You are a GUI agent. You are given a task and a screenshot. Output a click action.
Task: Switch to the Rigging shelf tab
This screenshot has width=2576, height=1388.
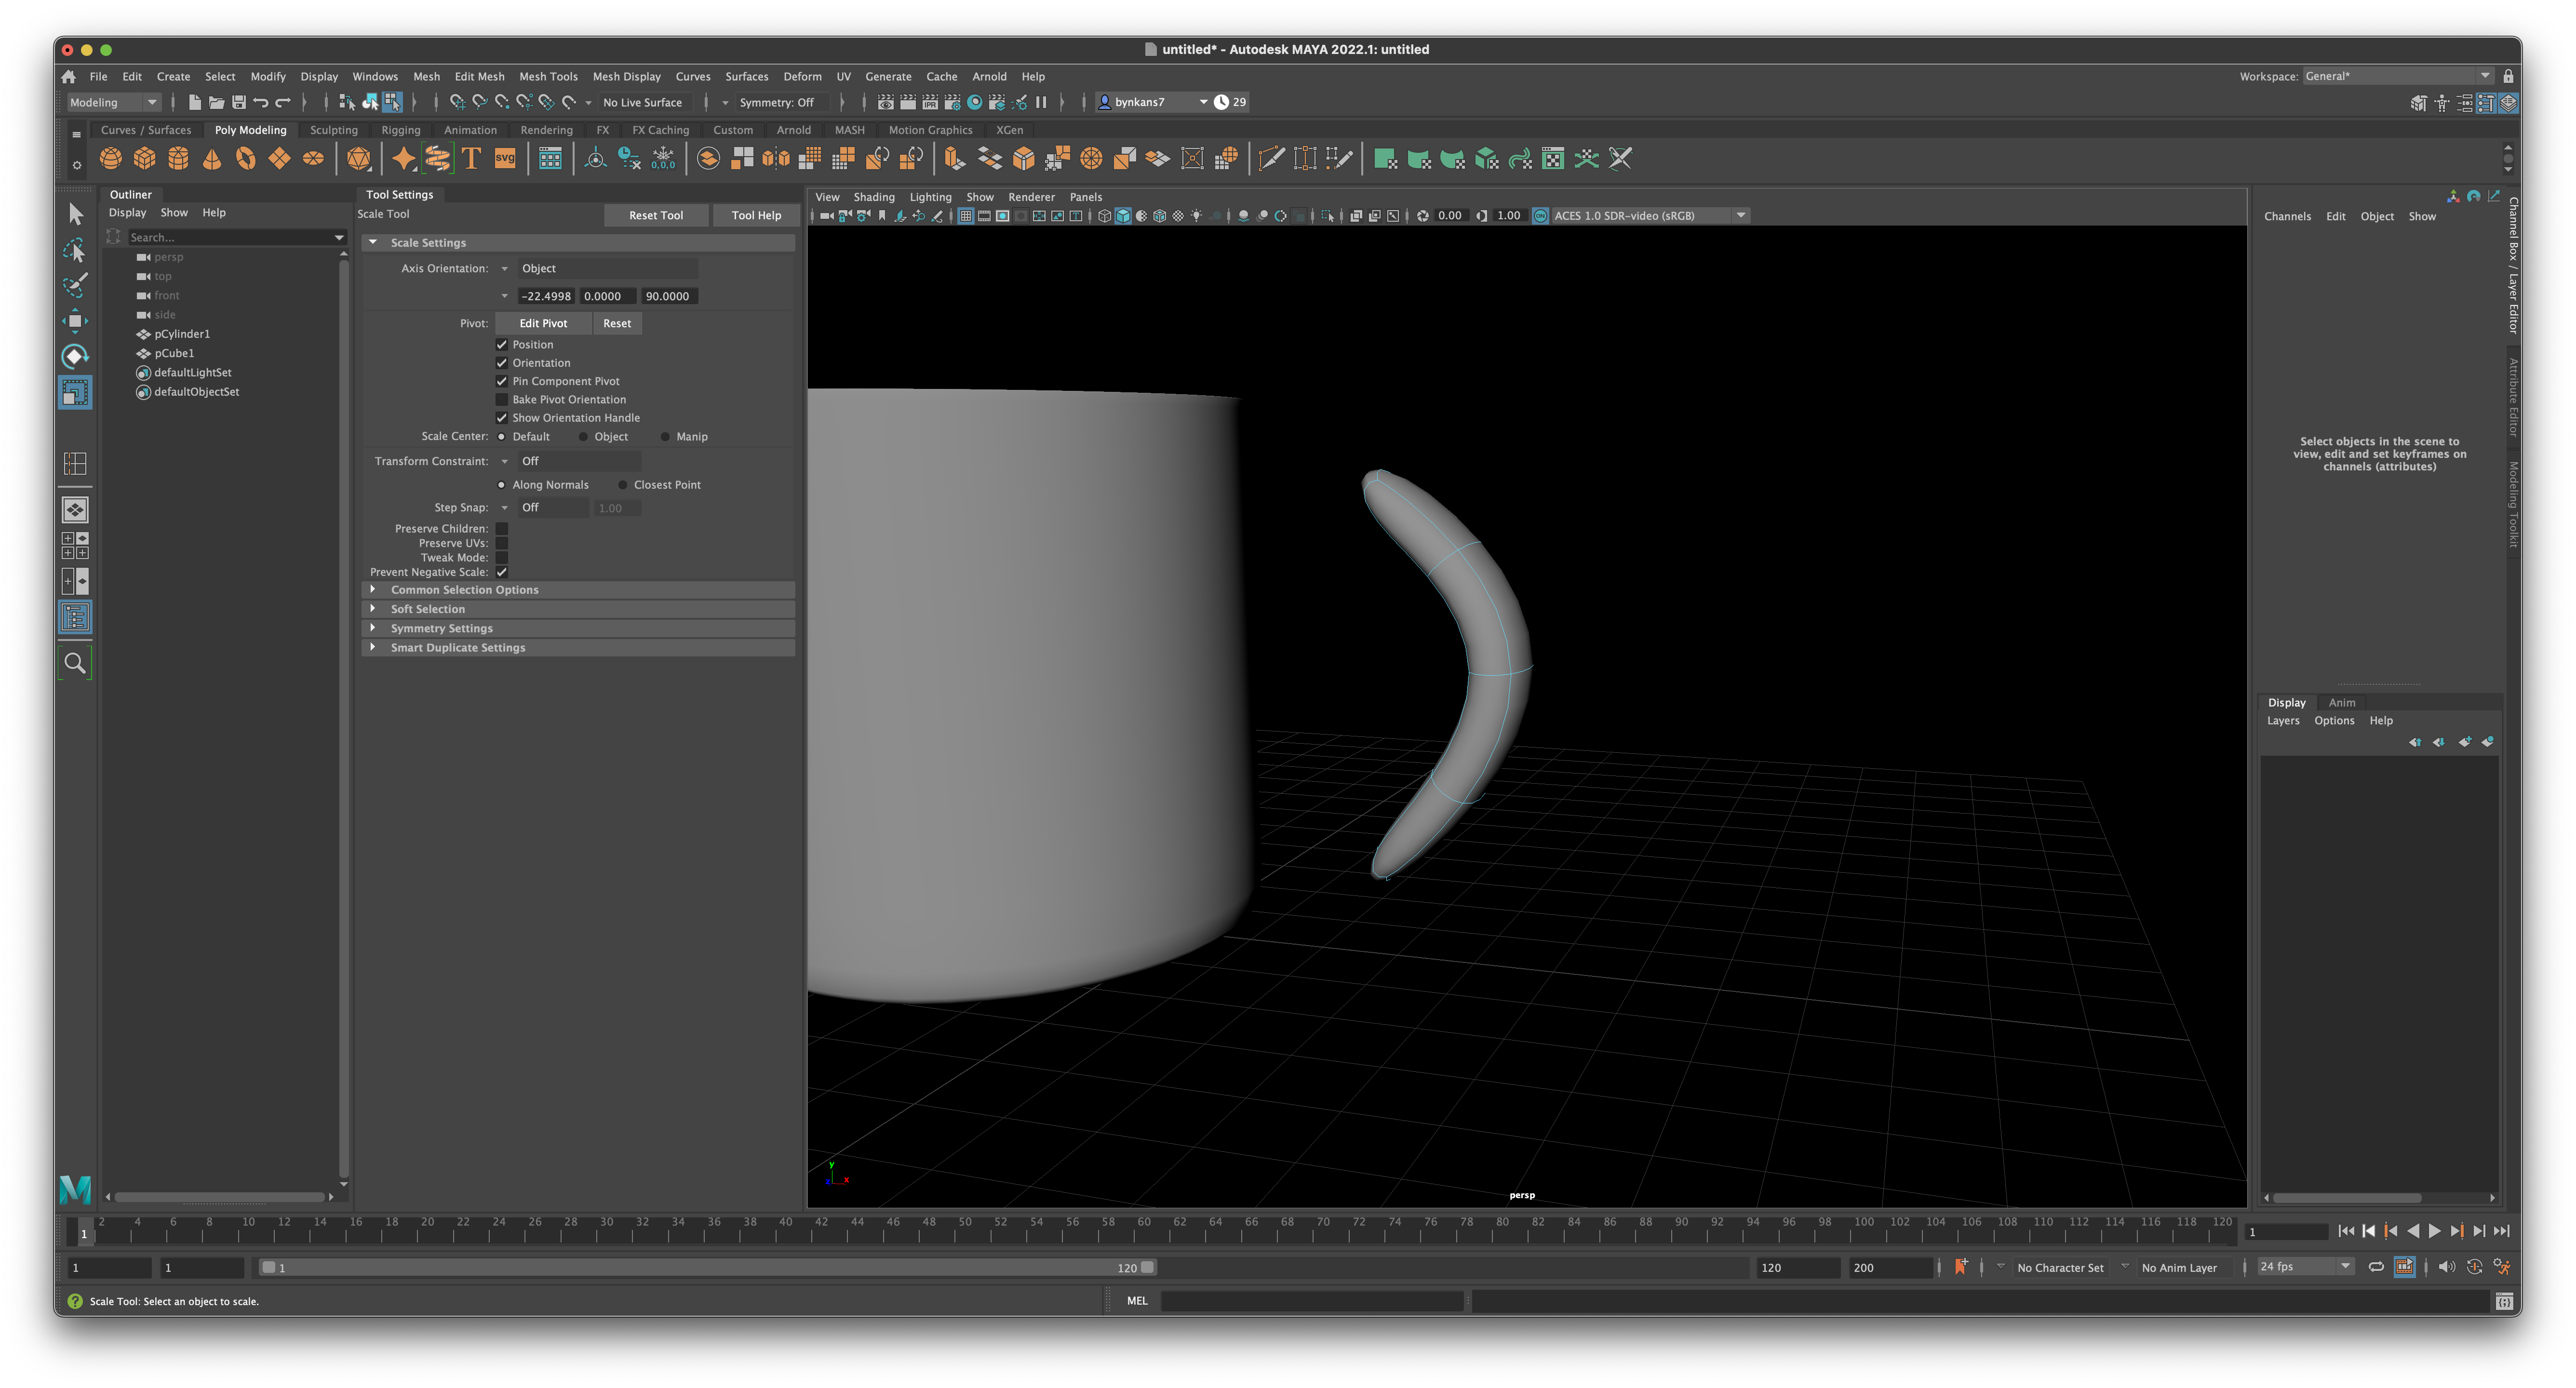[x=401, y=130]
